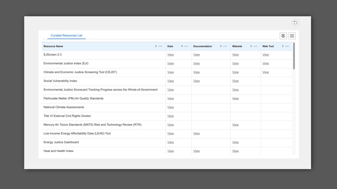Viewport: 337px width, 189px height.
Task: Select 'Low-Income Energy Affordability Data (LEAD) Tool'
Action: tap(77, 134)
